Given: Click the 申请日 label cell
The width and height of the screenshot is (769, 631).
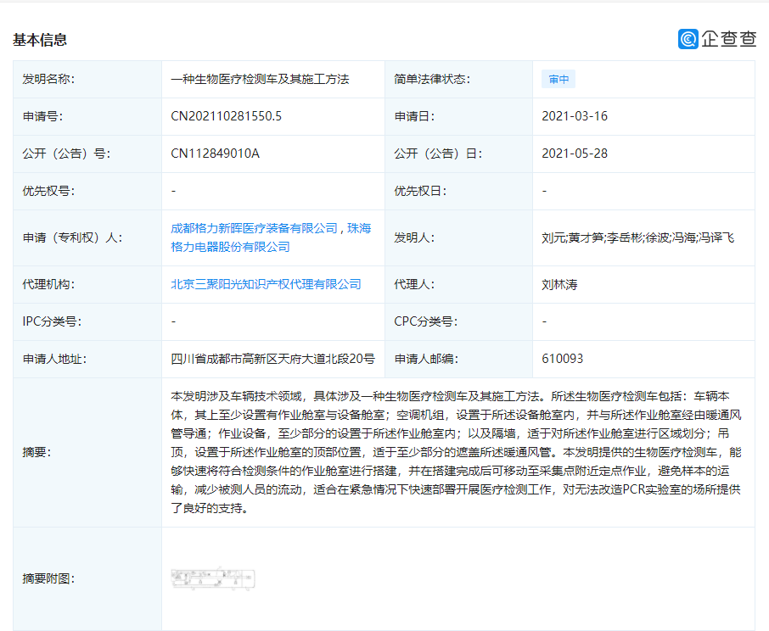Looking at the screenshot, I should (x=458, y=116).
